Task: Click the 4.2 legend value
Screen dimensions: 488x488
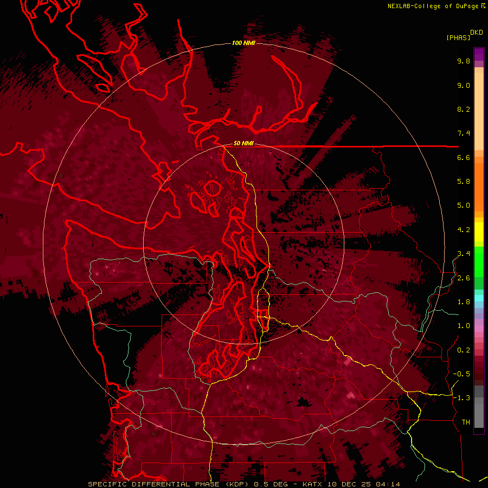Action: click(464, 230)
